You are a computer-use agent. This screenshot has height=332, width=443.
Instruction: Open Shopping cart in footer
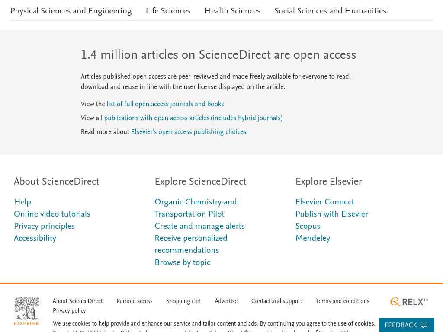(x=183, y=301)
